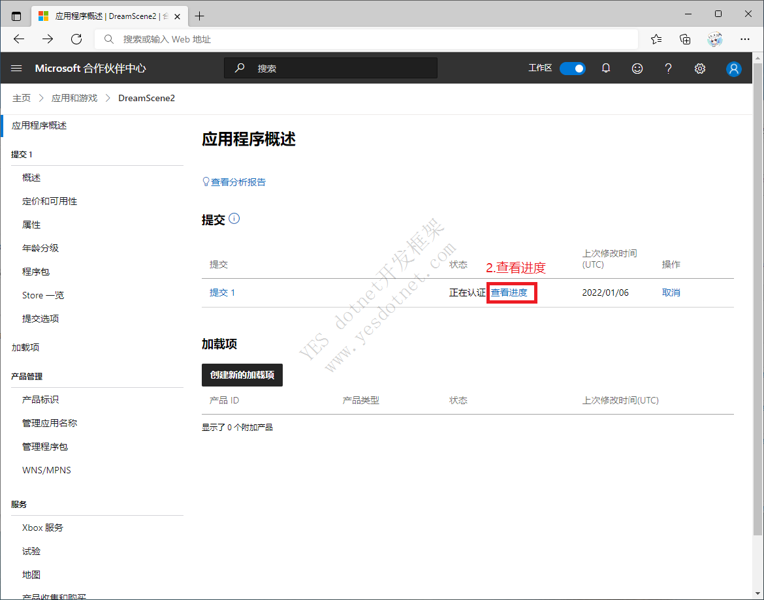Open 加载项 in sidebar
This screenshot has width=764, height=600.
[x=25, y=347]
